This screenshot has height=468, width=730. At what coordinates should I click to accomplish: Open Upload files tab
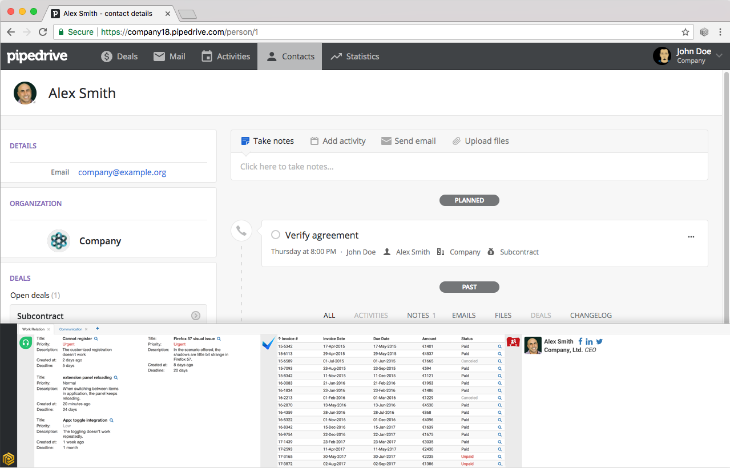tap(481, 141)
